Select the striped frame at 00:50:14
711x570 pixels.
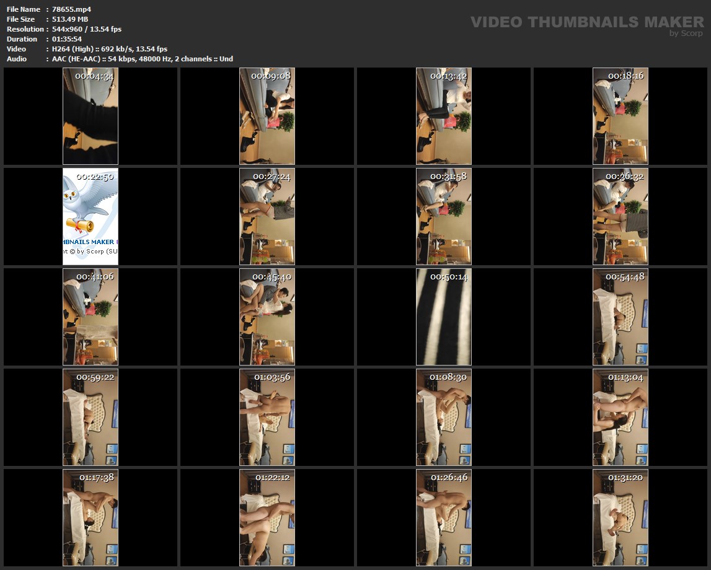(444, 317)
